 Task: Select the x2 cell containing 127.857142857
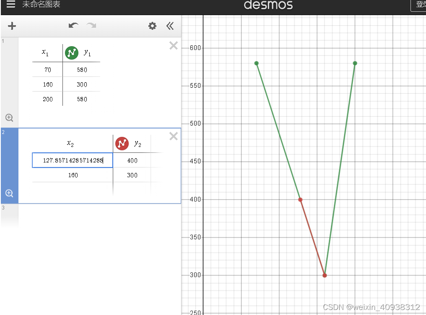click(73, 160)
